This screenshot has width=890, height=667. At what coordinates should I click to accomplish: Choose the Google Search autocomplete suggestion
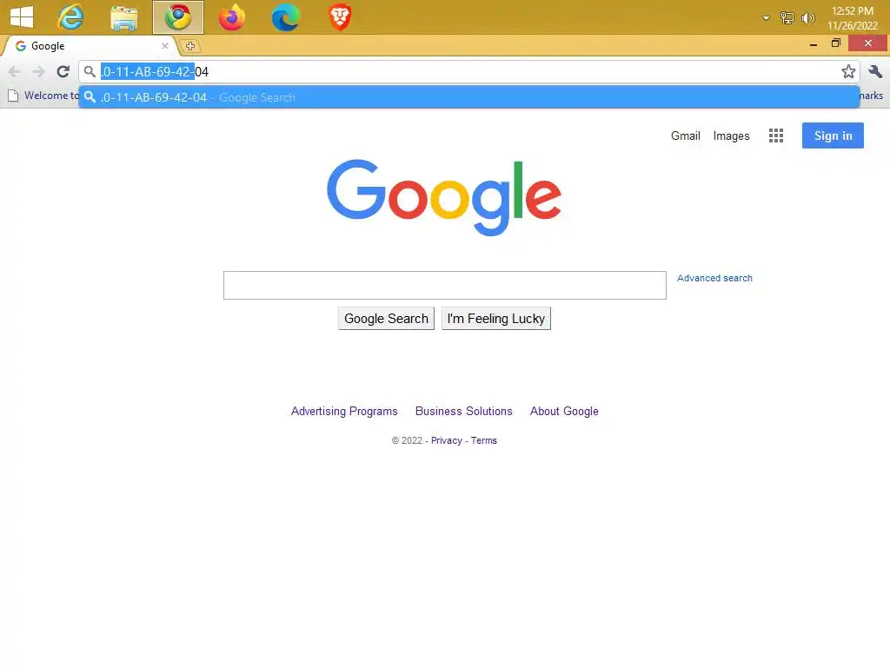(x=468, y=97)
